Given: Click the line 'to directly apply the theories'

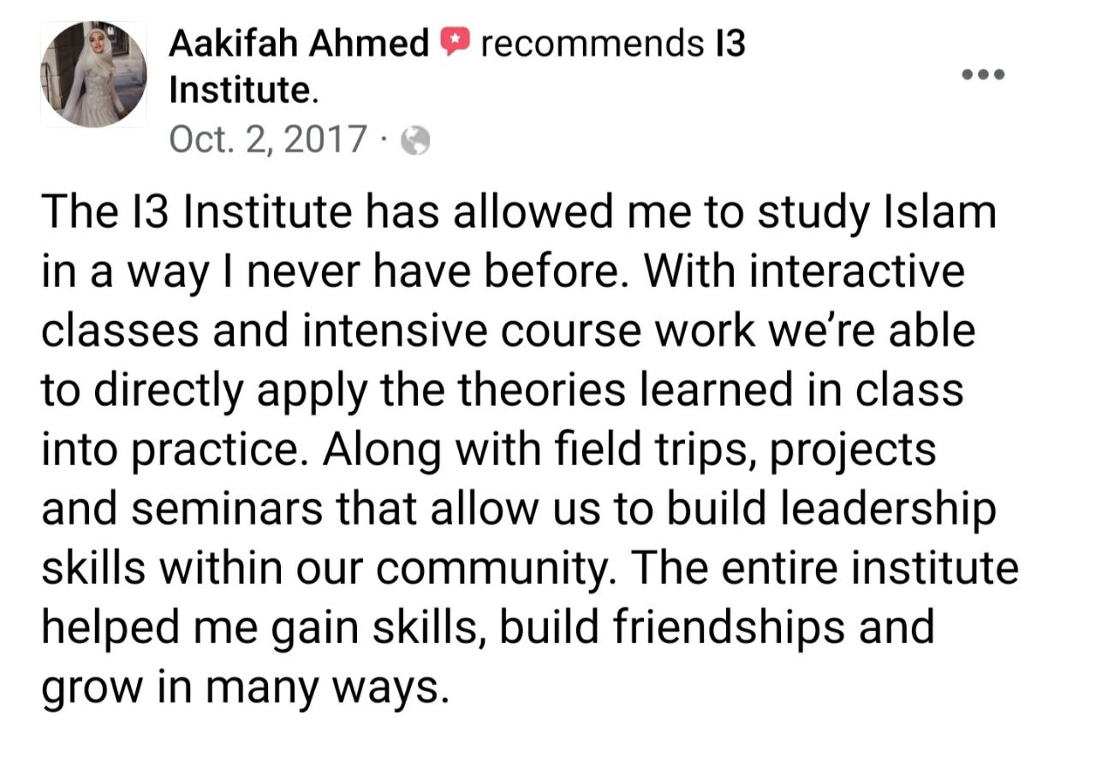Looking at the screenshot, I should point(503,391).
